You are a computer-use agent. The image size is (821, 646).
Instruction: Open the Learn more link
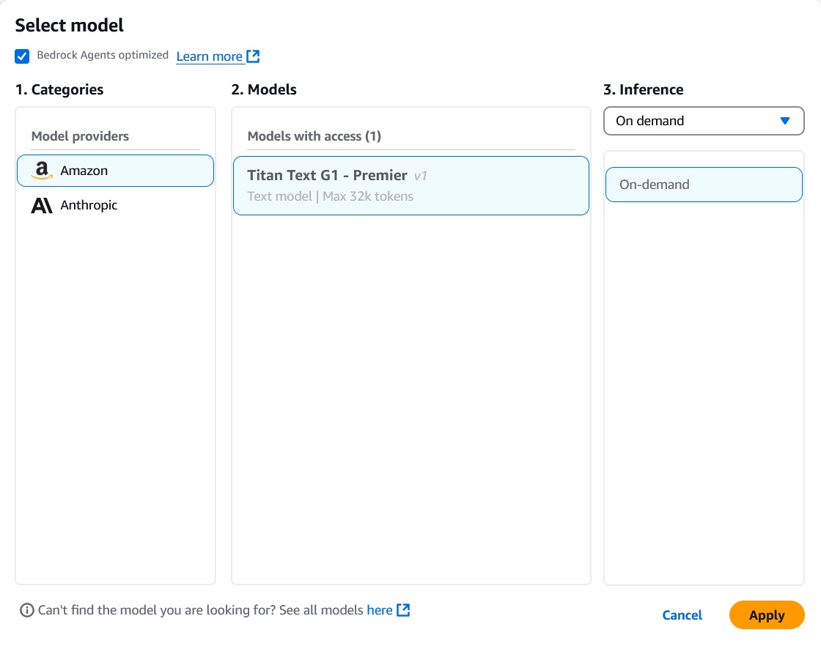[210, 56]
